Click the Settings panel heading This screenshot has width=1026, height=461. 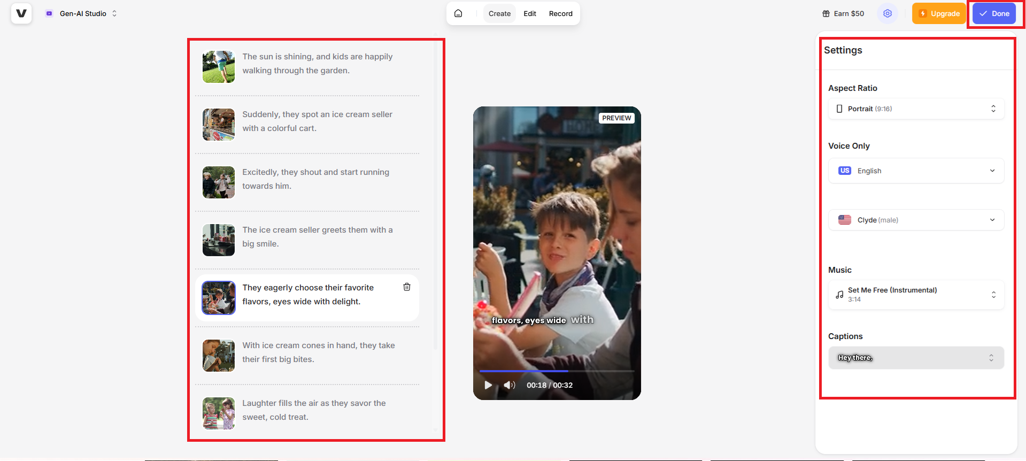[x=843, y=50]
